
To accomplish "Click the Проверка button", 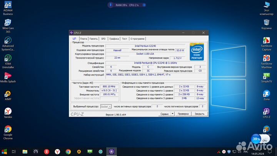I will click(x=183, y=114).
